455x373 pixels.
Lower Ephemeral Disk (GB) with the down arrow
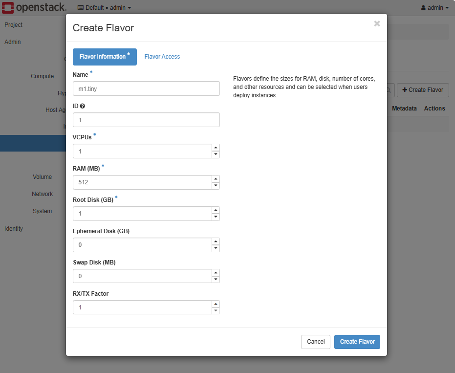click(x=216, y=248)
